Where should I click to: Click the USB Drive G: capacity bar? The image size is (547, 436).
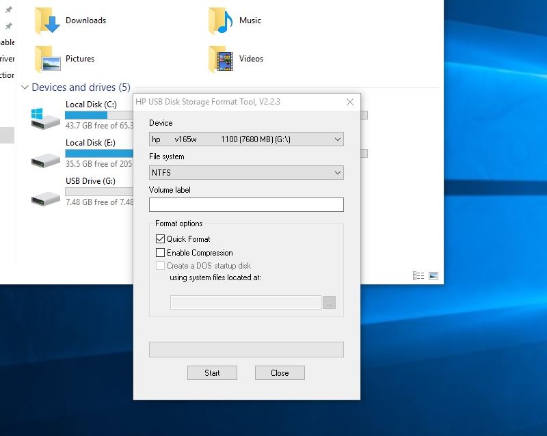tap(99, 191)
